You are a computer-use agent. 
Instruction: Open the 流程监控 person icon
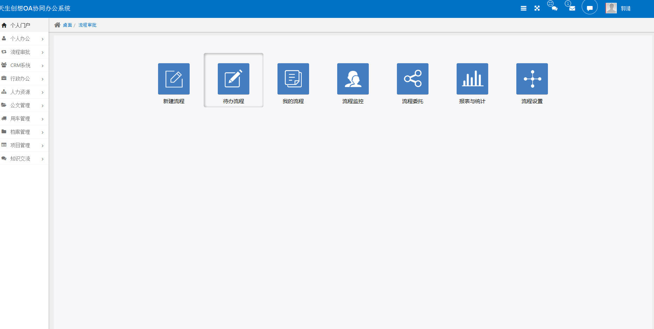pyautogui.click(x=353, y=79)
